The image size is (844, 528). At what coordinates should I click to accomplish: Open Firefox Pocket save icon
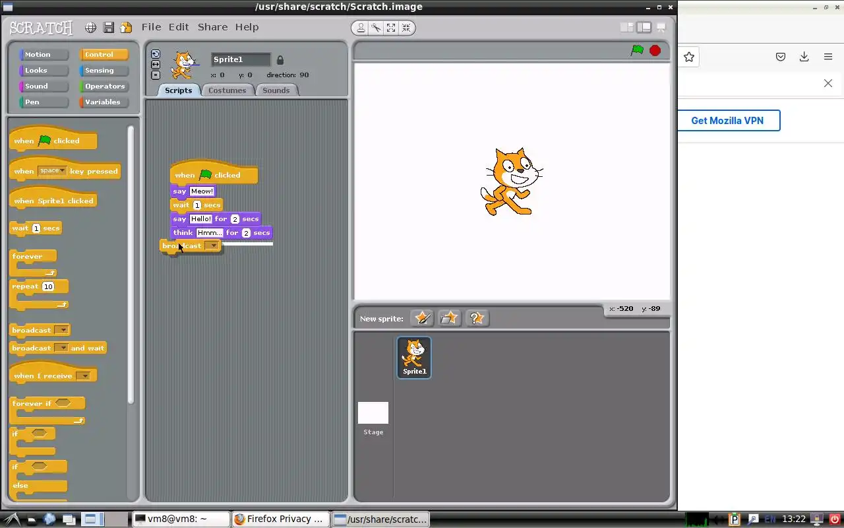[x=781, y=57]
